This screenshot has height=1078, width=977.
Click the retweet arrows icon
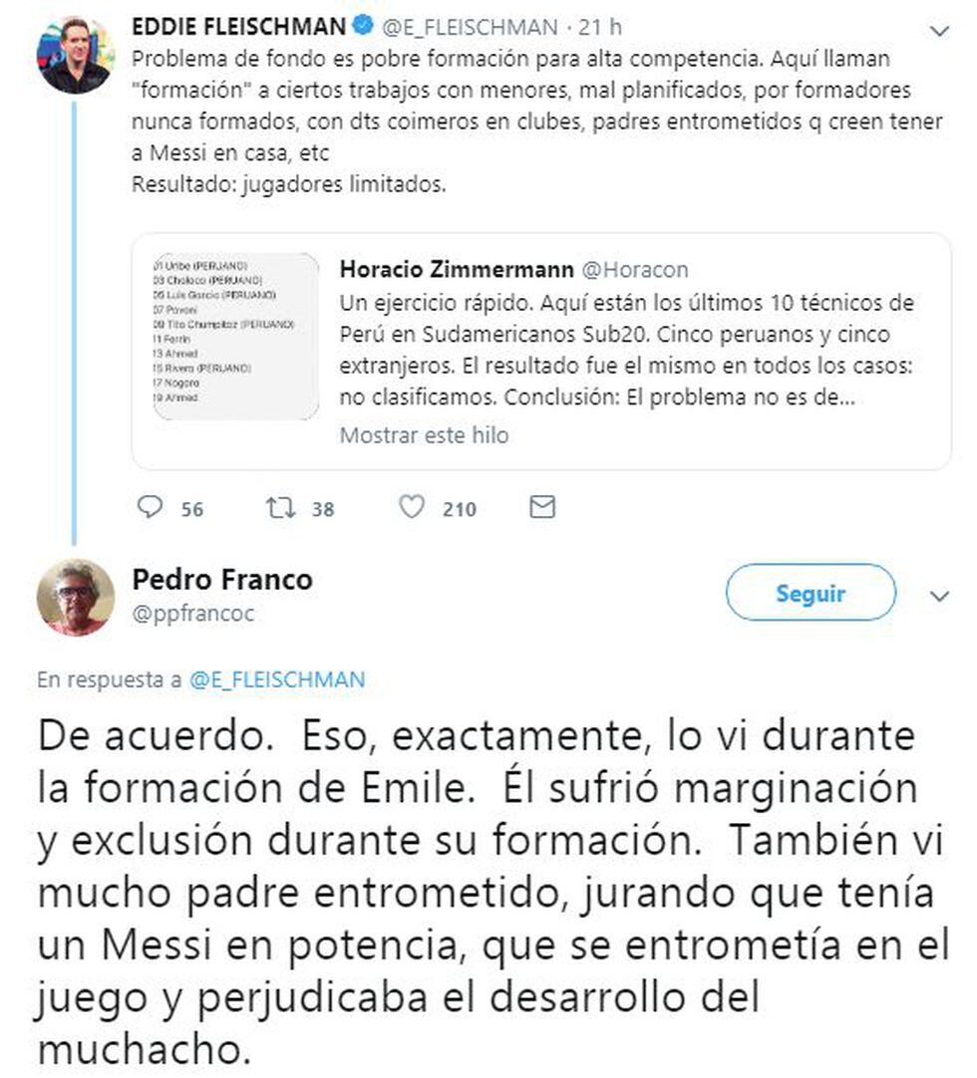point(278,508)
